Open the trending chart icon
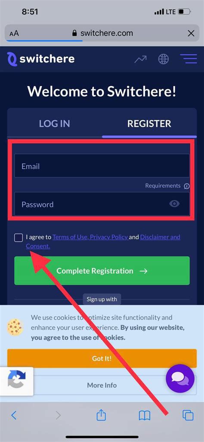204x442 pixels. (140, 59)
